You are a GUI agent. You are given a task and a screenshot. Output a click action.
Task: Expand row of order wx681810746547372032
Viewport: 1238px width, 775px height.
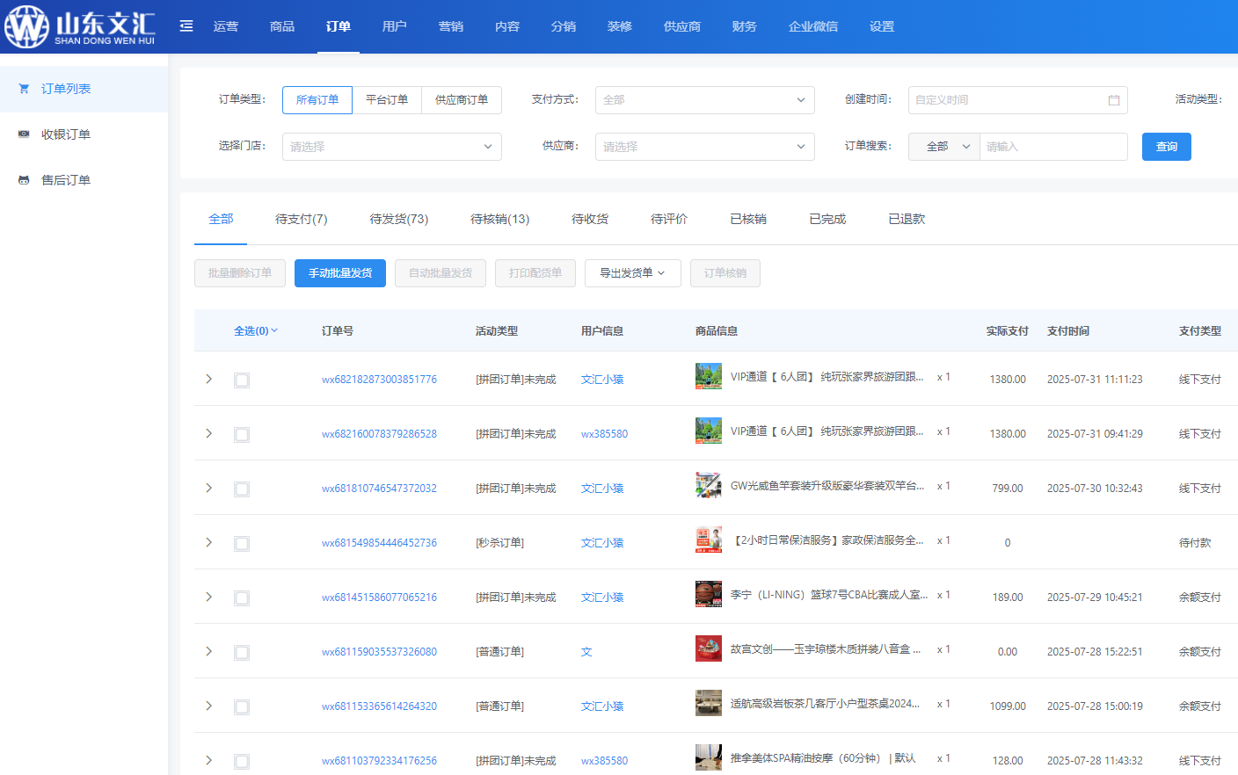coord(208,488)
